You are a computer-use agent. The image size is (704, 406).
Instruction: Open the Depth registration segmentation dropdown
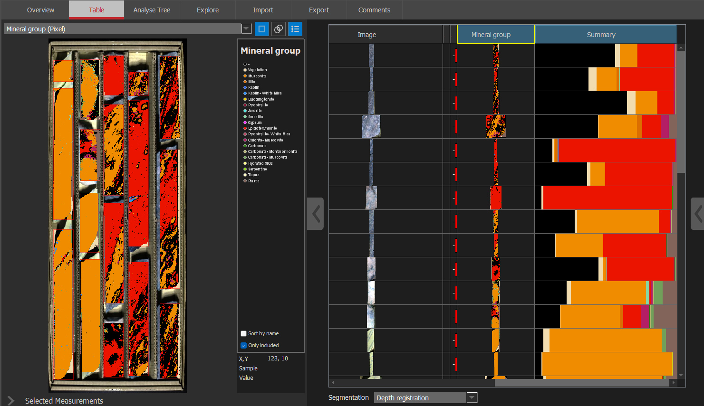pos(472,397)
